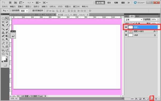The image size is (161, 101).
Task: Select the History Brush tool
Action: [7, 33]
